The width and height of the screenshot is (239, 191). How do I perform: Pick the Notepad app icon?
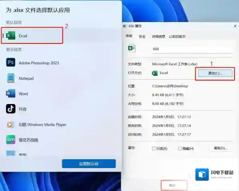[11, 78]
